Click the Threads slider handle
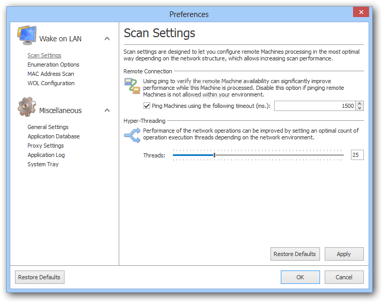This screenshot has height=303, width=383. [214, 155]
